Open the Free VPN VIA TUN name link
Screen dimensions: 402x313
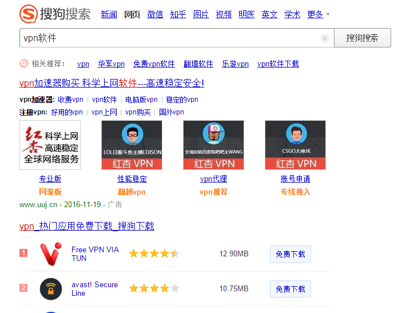coord(95,253)
